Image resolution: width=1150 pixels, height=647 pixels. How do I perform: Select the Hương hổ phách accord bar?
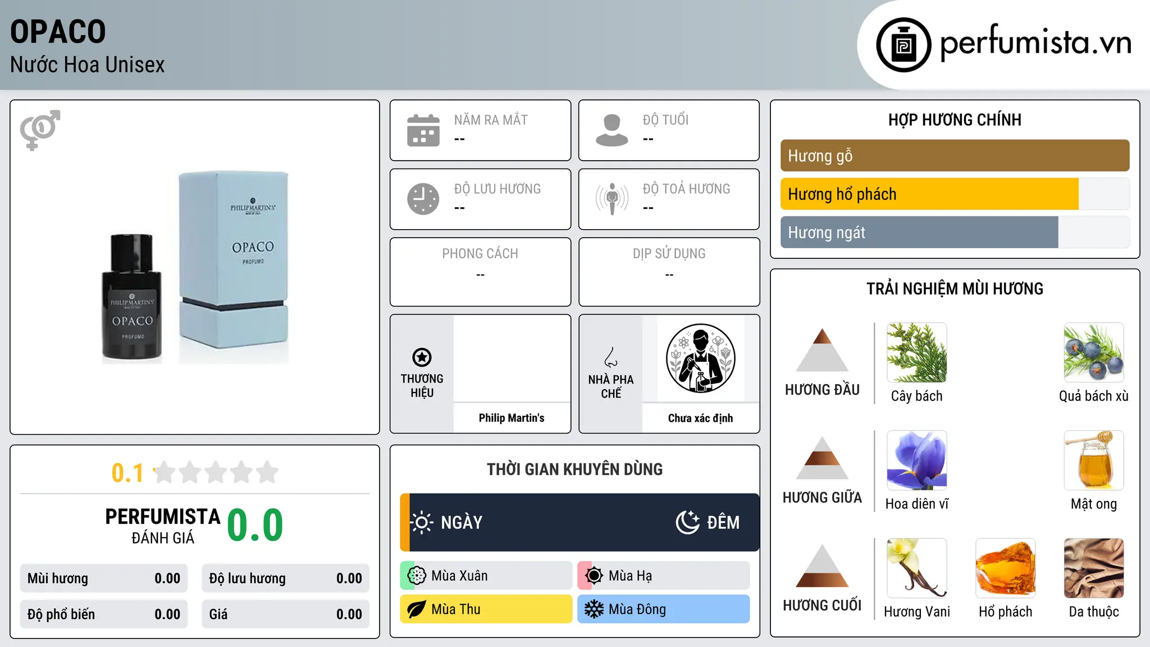pyautogui.click(x=955, y=194)
